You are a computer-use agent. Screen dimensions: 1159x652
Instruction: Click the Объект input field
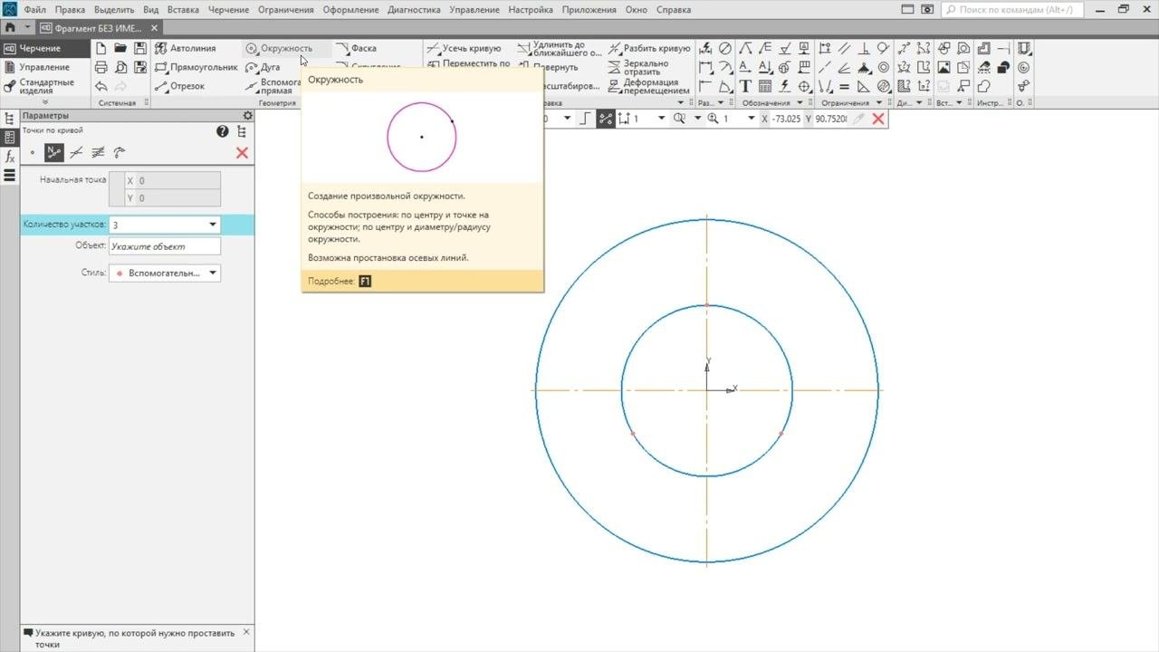click(x=164, y=246)
